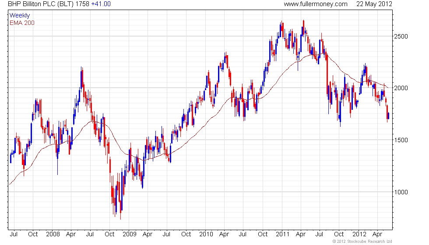This screenshot has width=429, height=245.
Task: Click the 2000 price axis label
Action: click(x=401, y=88)
